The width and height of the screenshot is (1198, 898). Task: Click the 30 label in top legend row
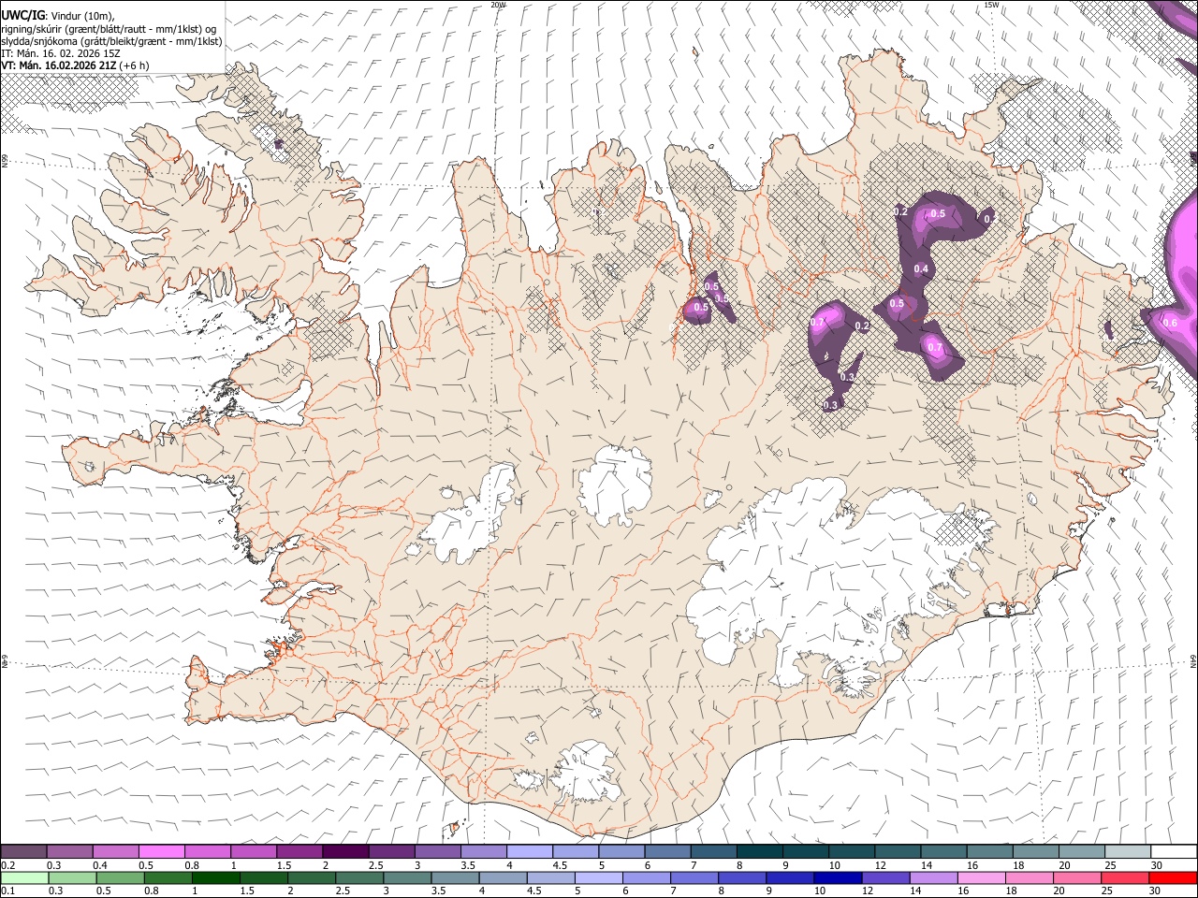[1157, 865]
